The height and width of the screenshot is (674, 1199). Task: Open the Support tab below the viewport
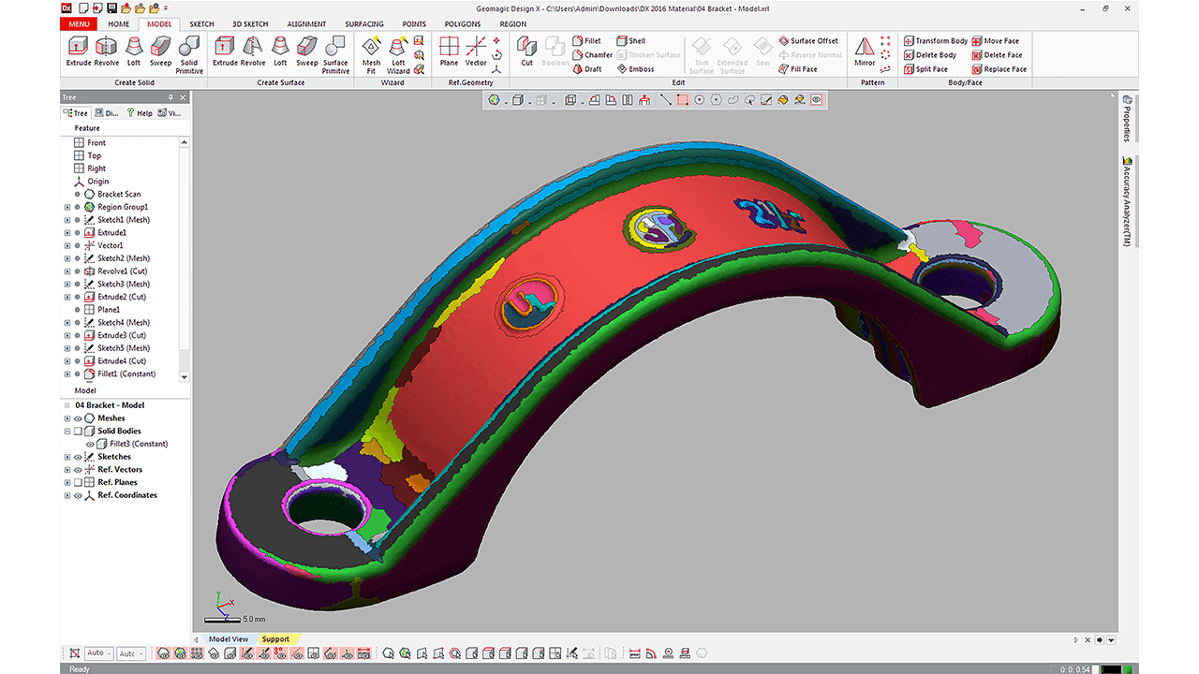coord(275,639)
